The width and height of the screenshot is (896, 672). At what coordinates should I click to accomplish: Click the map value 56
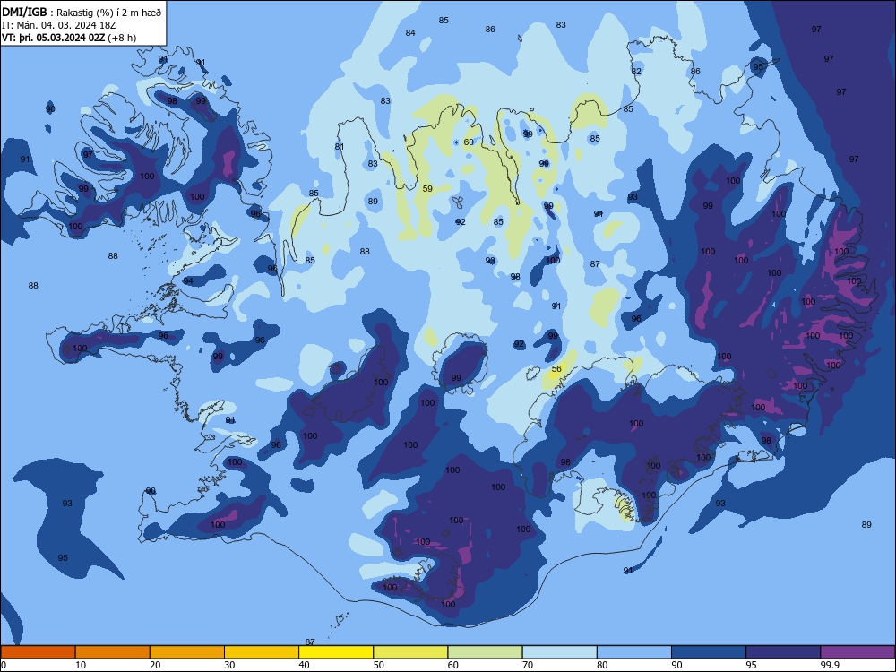[556, 369]
